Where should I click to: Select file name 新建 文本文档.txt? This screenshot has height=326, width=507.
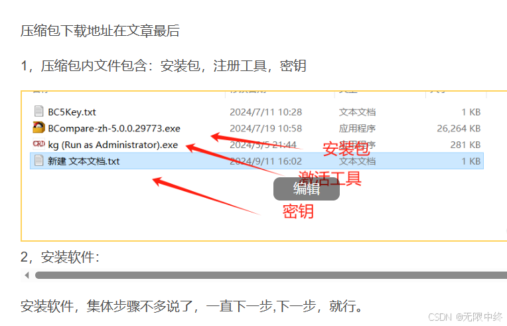84,161
